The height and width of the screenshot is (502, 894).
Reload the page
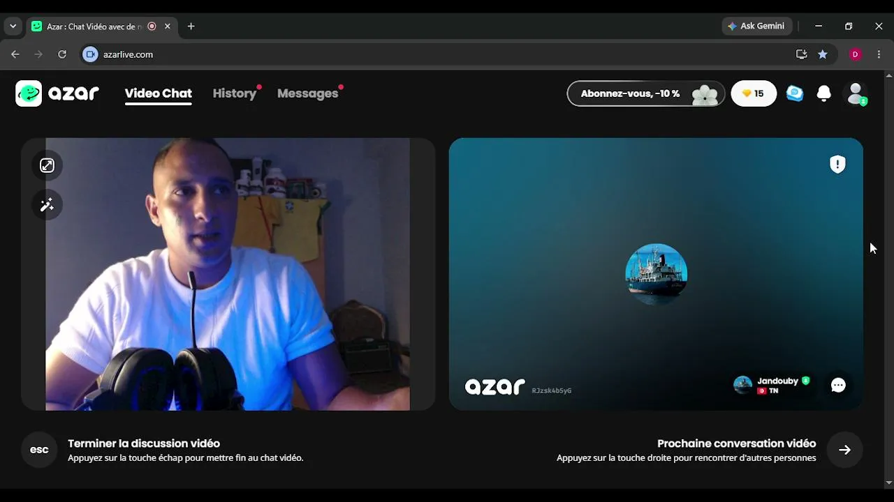62,54
